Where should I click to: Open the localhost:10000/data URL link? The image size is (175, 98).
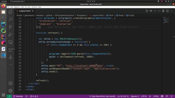point(84,66)
